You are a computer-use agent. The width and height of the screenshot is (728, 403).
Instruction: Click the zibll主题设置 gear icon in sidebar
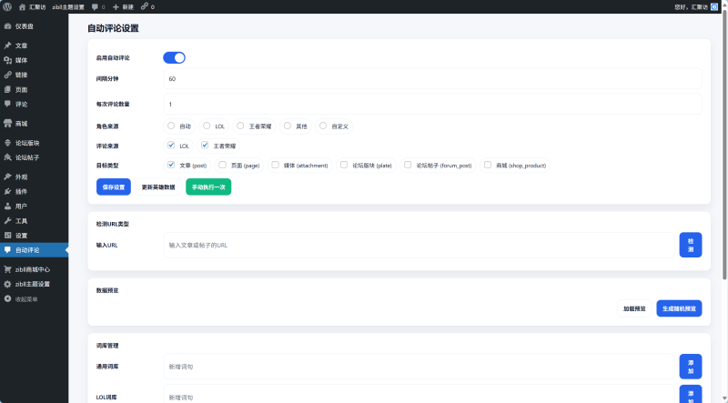(x=8, y=284)
